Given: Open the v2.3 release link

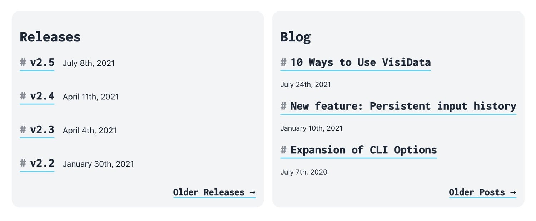Looking at the screenshot, I should 42,130.
